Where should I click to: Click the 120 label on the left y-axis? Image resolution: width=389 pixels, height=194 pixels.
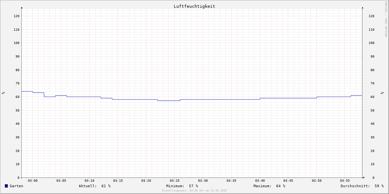pyautogui.click(x=17, y=16)
